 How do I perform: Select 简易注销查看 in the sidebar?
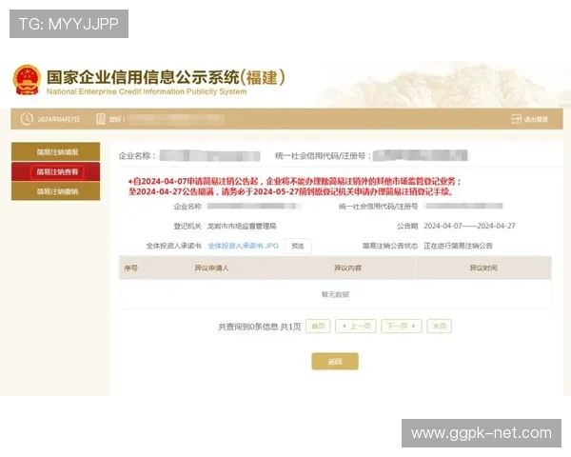(56, 171)
